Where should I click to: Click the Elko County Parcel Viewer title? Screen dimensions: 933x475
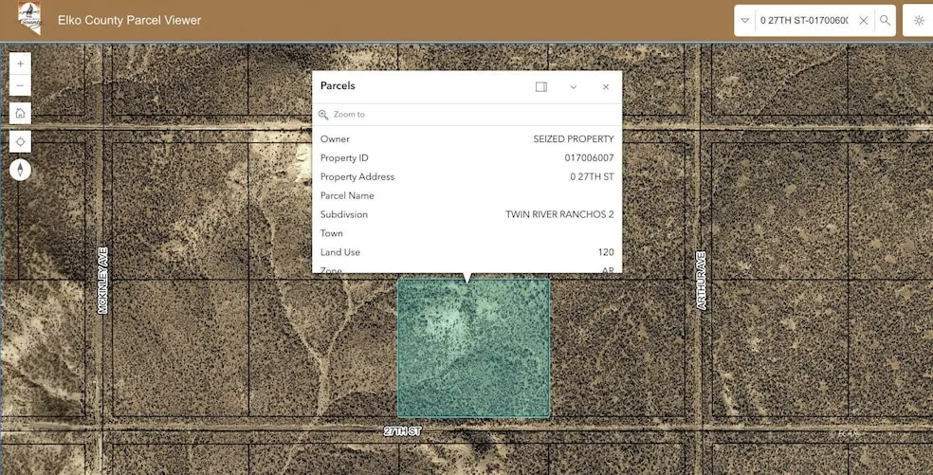(129, 20)
